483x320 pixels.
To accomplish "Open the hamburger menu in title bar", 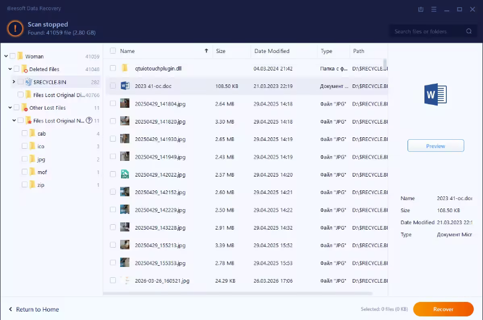I will click(434, 9).
